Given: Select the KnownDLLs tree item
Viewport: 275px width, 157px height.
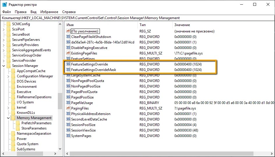Looking at the screenshot, I should 26,113.
